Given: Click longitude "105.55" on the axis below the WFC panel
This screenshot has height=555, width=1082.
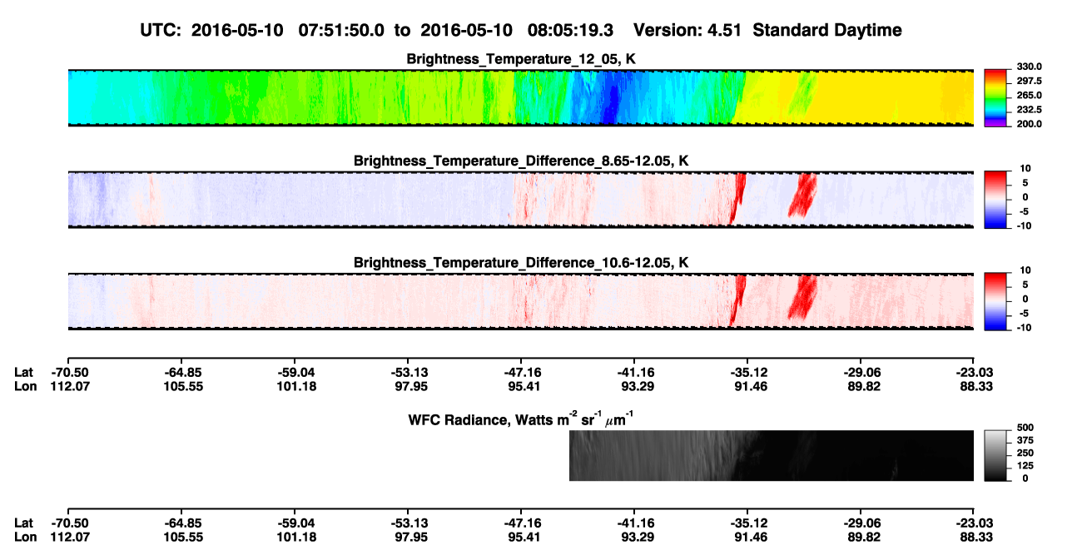Looking at the screenshot, I should point(183,538).
